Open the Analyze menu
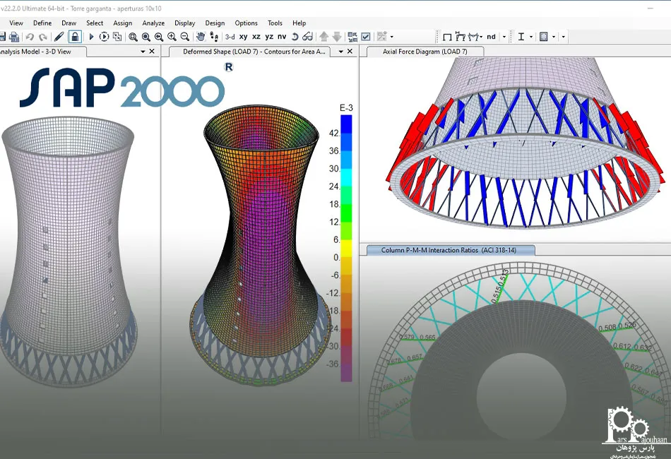The height and width of the screenshot is (459, 671). [x=153, y=23]
